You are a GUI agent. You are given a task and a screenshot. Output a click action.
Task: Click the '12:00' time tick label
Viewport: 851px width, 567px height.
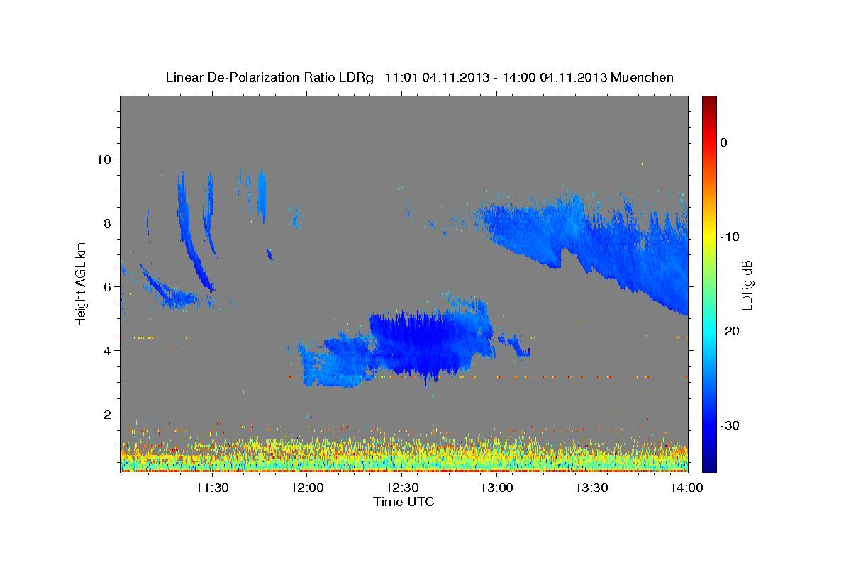307,488
